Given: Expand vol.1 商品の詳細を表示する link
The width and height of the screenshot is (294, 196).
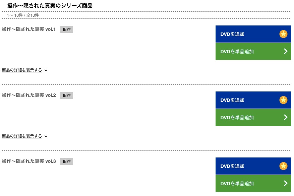Looking at the screenshot, I should pos(22,70).
